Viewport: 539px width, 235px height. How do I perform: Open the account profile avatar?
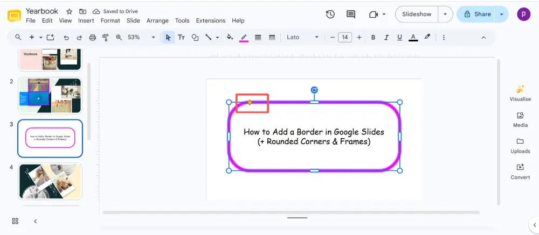[x=523, y=14]
